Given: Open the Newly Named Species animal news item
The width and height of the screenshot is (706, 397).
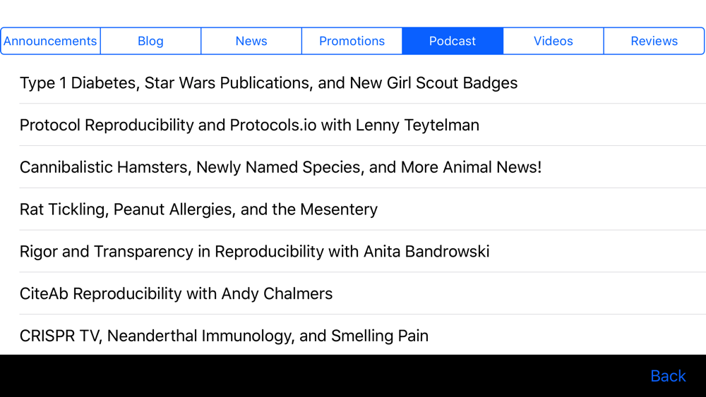Looking at the screenshot, I should [280, 168].
